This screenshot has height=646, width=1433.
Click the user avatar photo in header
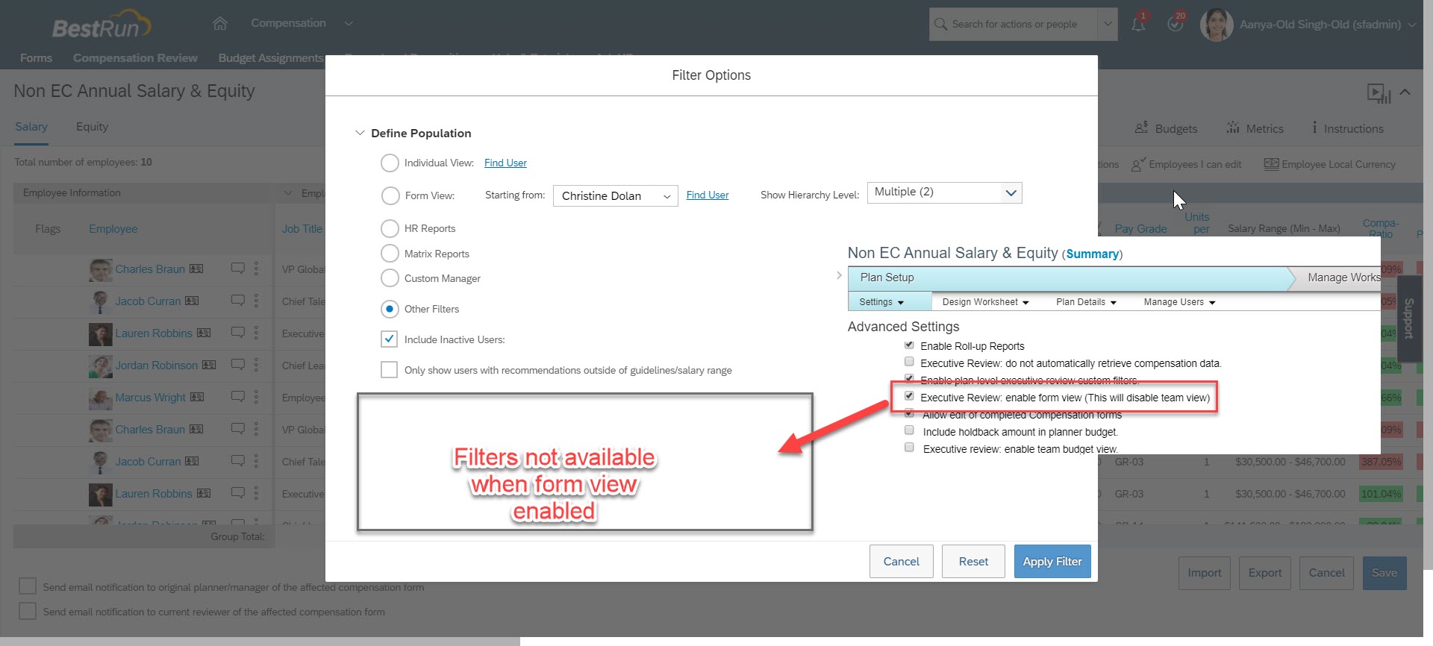(1216, 25)
